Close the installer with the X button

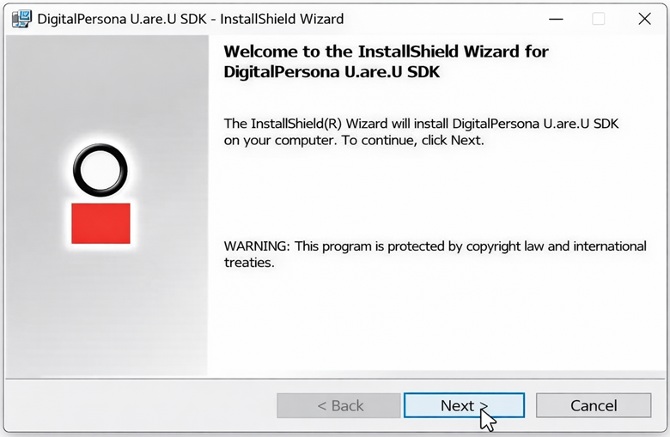[x=644, y=19]
